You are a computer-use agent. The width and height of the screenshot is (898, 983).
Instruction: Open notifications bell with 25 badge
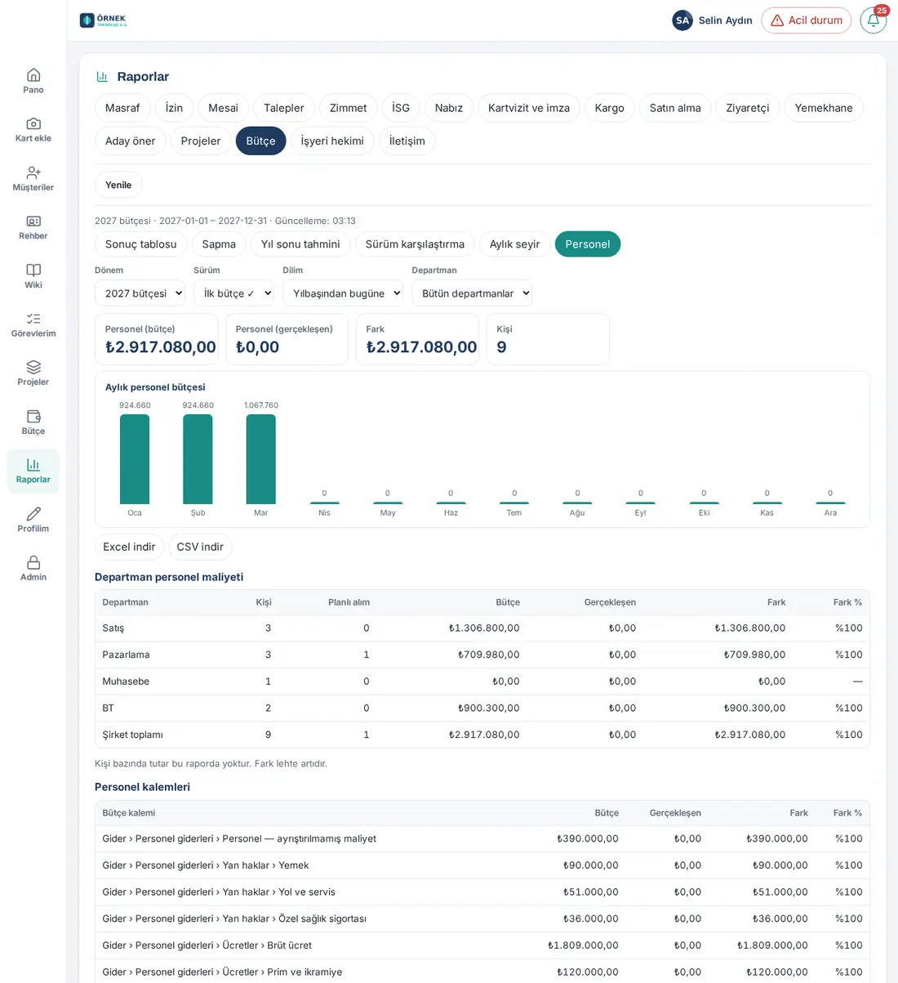(x=873, y=20)
